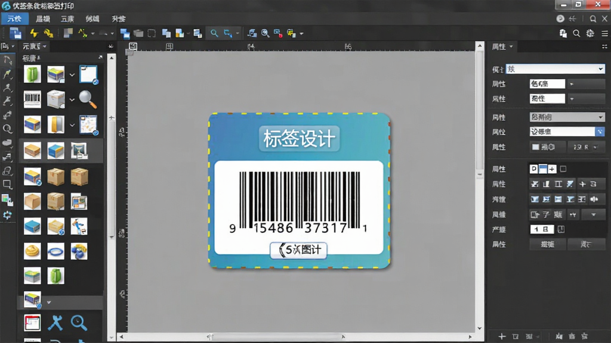The width and height of the screenshot is (611, 343).
Task: Open the properties panel tab header
Action: point(502,46)
